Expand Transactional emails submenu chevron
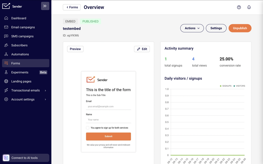 (x=45, y=90)
